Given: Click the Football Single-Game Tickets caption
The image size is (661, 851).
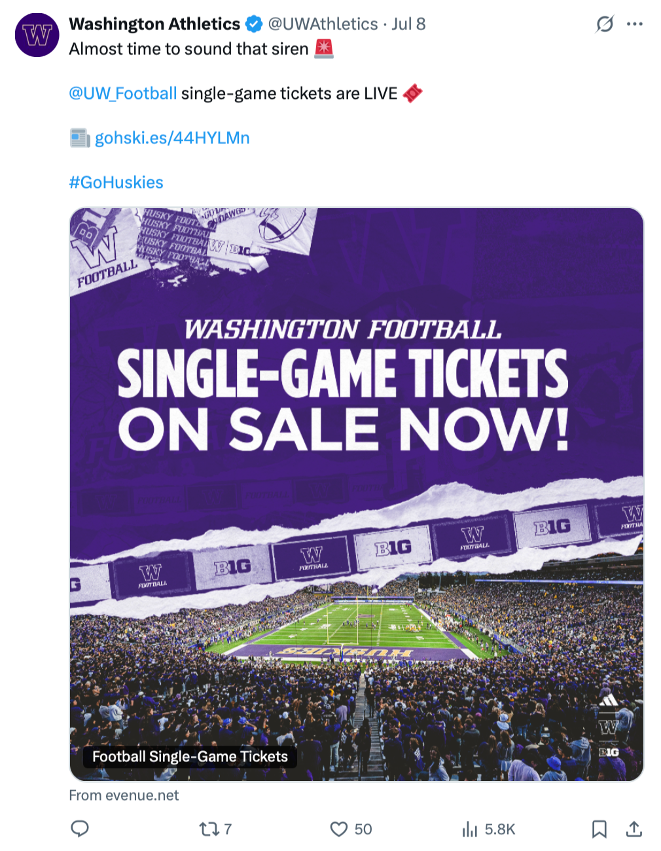Looking at the screenshot, I should pyautogui.click(x=190, y=757).
